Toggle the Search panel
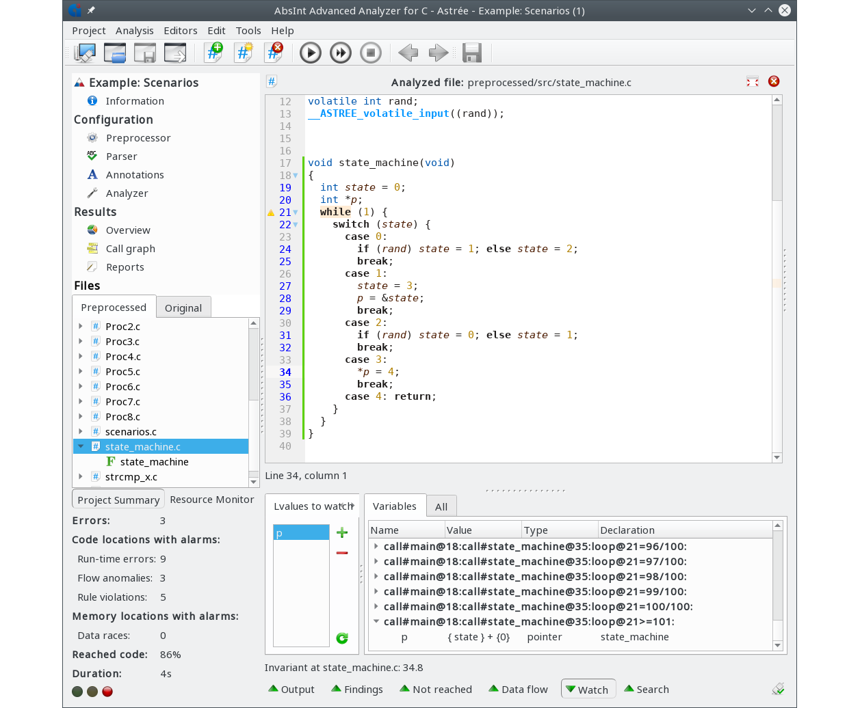The height and width of the screenshot is (708, 860). (x=646, y=689)
